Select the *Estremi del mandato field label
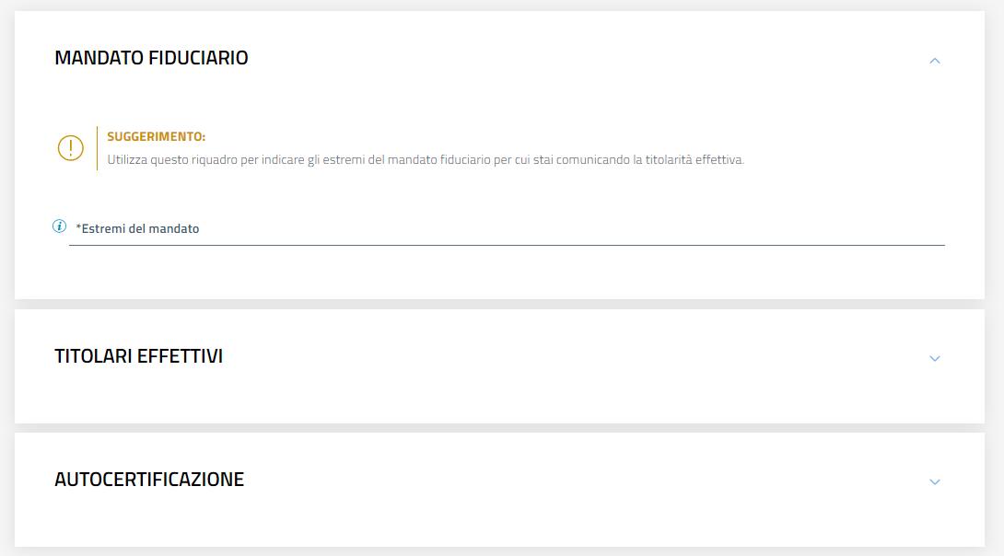 click(x=140, y=229)
